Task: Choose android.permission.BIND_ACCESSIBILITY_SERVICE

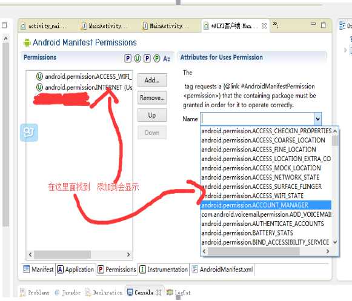Action: click(x=266, y=242)
